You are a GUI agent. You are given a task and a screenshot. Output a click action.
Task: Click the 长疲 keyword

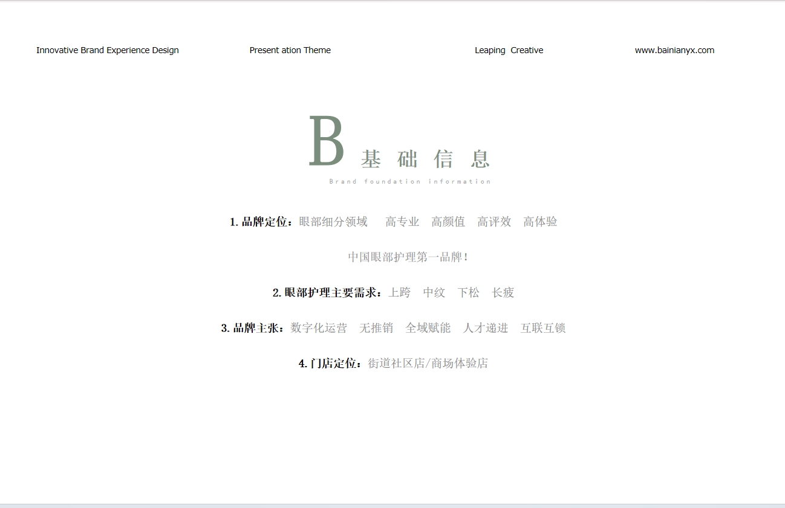coord(503,292)
